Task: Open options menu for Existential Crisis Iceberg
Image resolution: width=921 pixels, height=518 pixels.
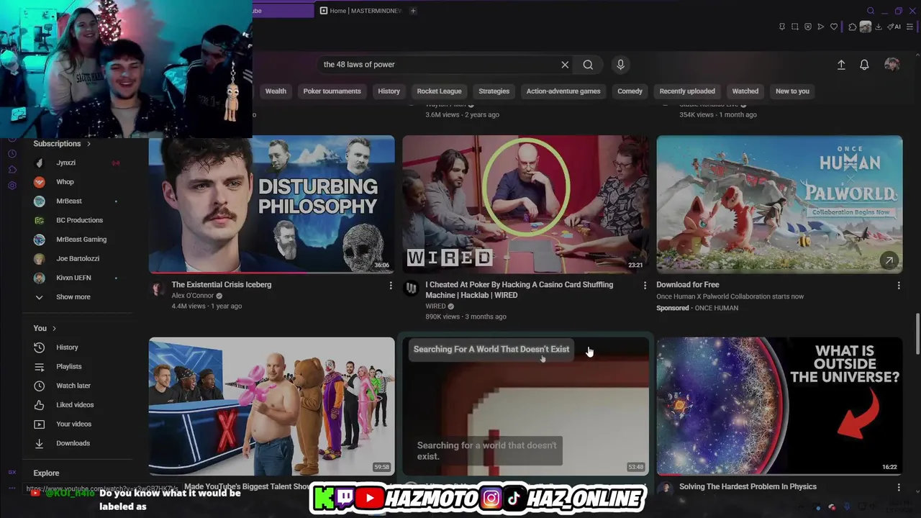Action: [391, 286]
